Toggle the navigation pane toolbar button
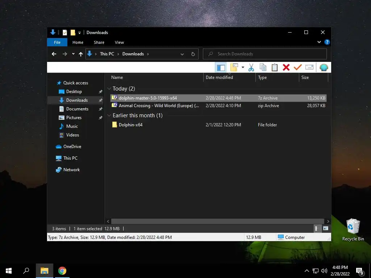This screenshot has width=371, height=278. point(221,67)
